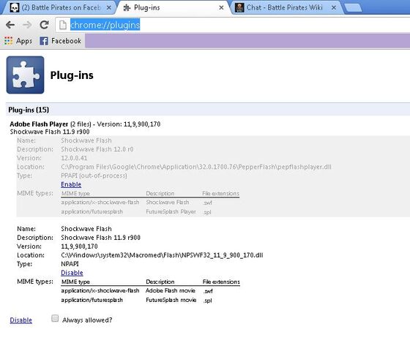Click the version value 11,9,900,170 under NPAPI
This screenshot has height=351, width=410.
(79, 246)
